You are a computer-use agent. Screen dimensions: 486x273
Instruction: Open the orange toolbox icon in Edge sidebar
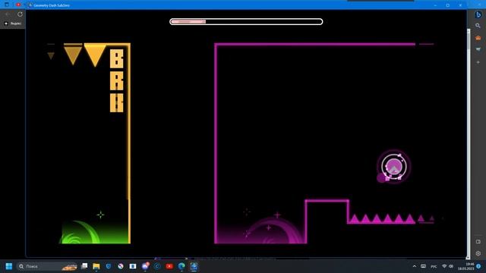[478, 37]
